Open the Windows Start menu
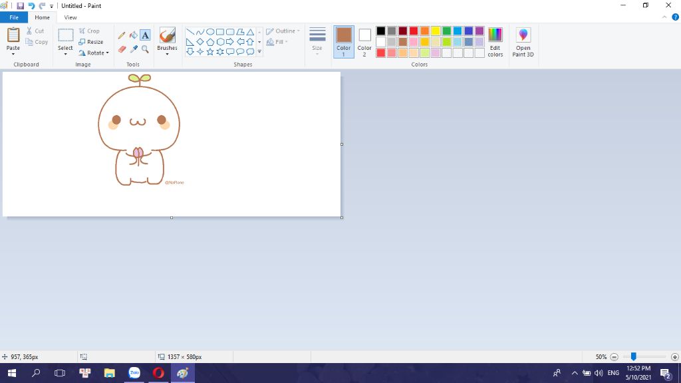The width and height of the screenshot is (681, 383). point(12,373)
